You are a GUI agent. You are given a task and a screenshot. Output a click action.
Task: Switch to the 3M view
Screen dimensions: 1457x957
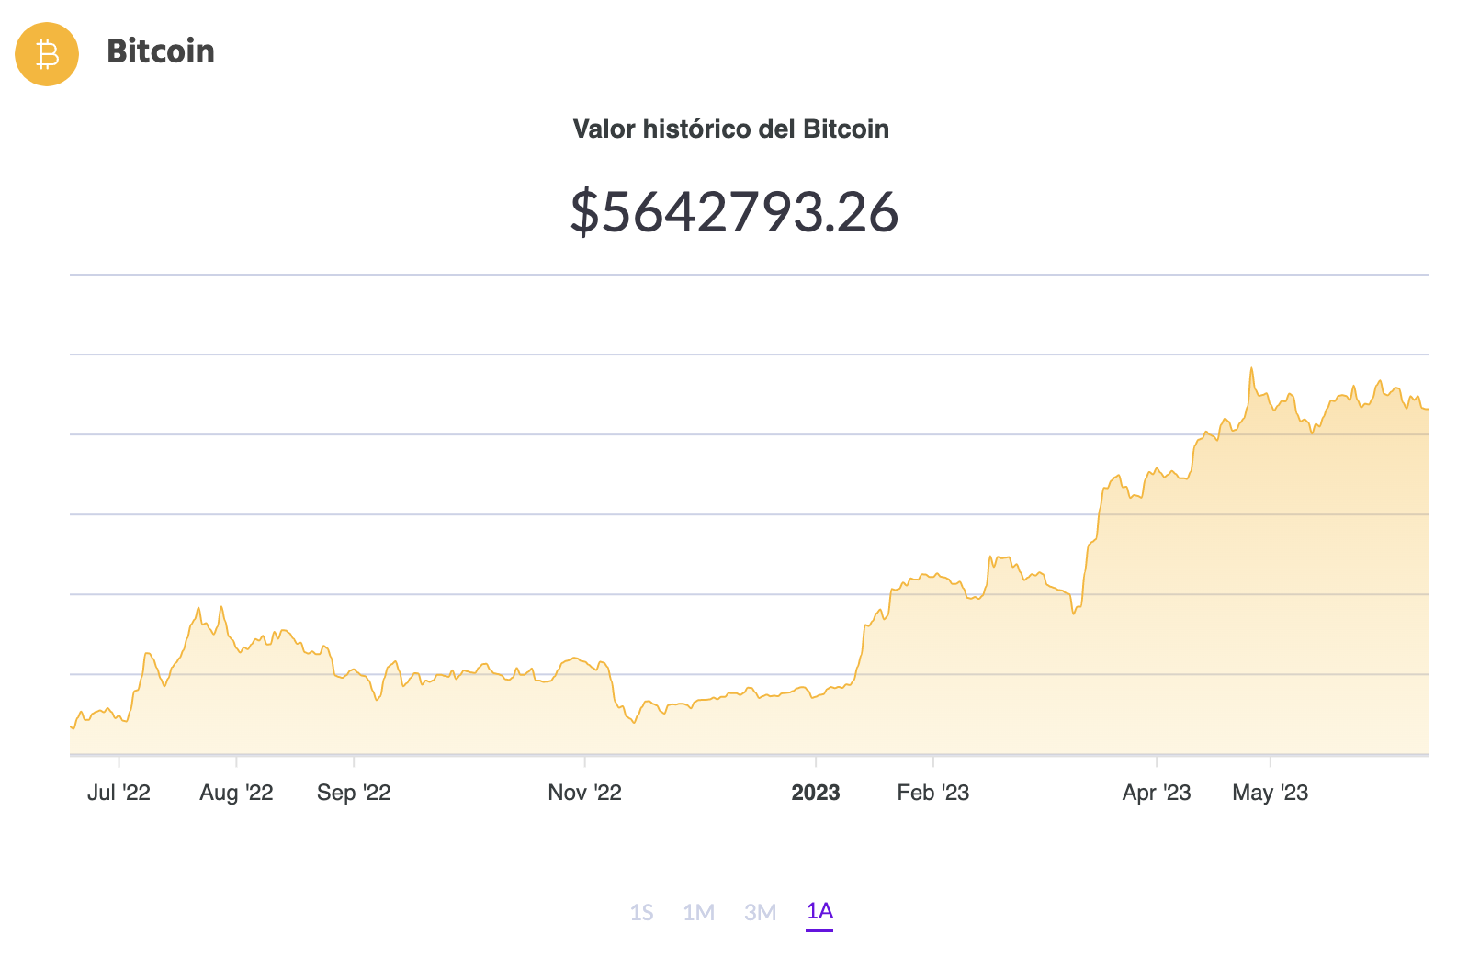pyautogui.click(x=761, y=912)
